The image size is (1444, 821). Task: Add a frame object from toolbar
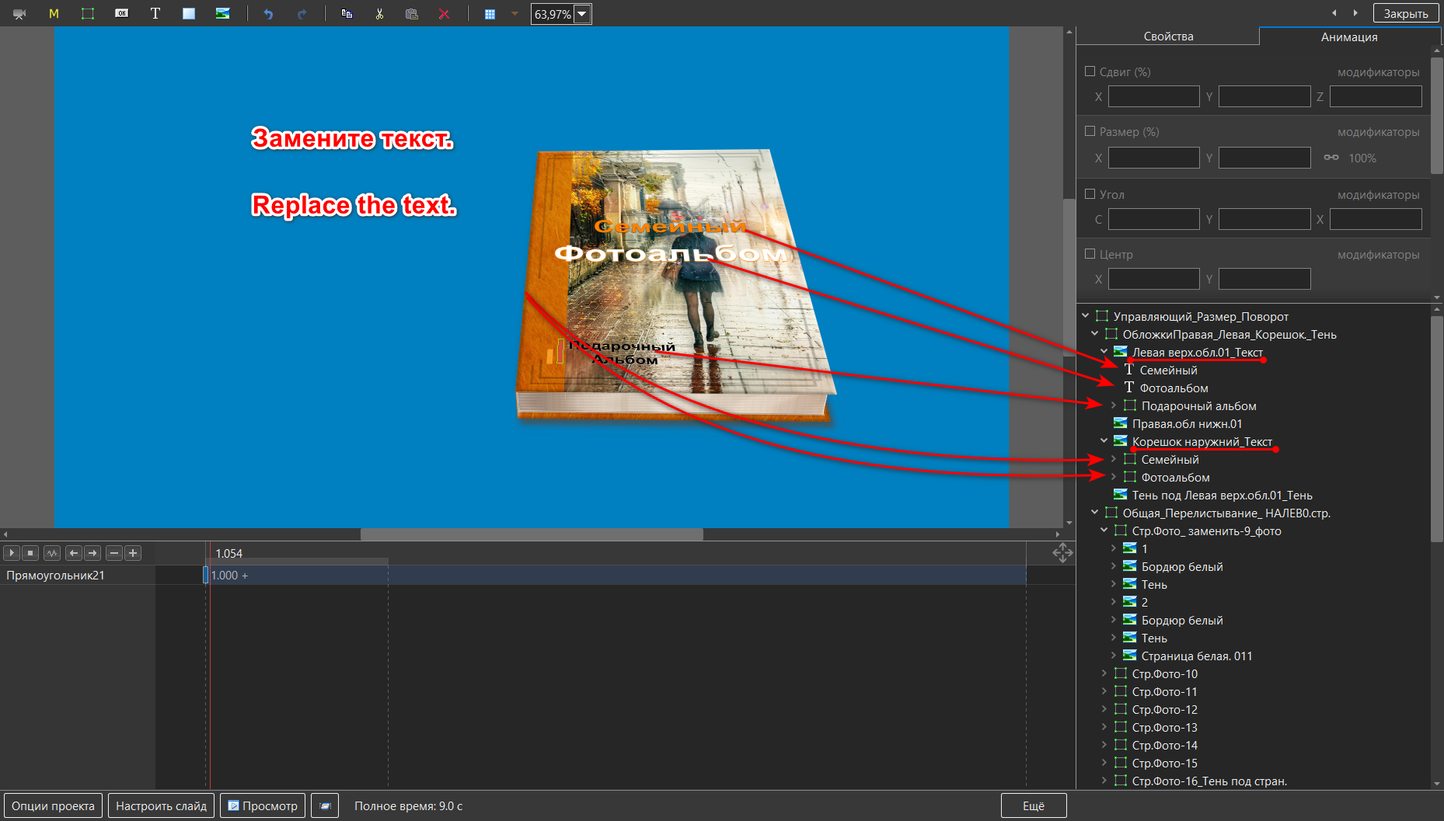pyautogui.click(x=88, y=14)
